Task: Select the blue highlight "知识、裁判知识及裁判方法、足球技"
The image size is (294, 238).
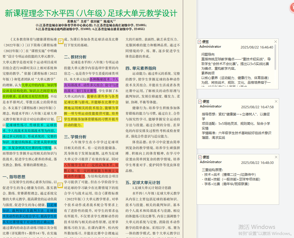Action: pyautogui.click(x=30, y=210)
